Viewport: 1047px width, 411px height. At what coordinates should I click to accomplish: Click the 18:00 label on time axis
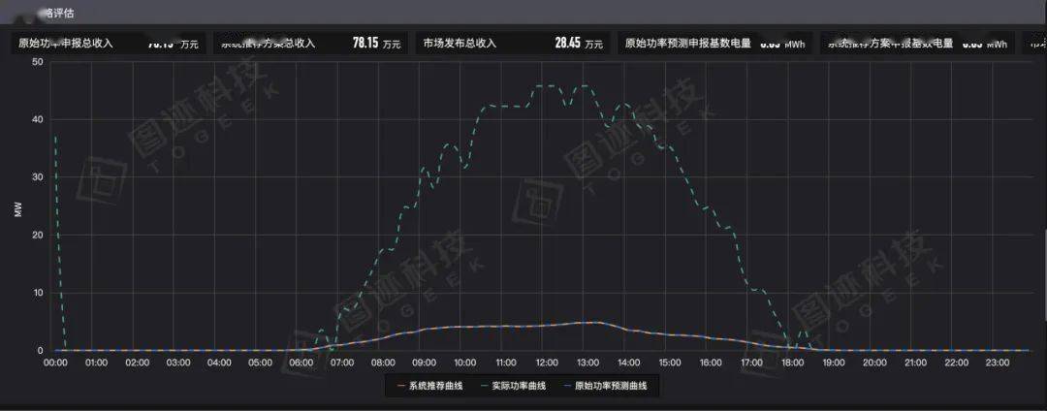(792, 363)
